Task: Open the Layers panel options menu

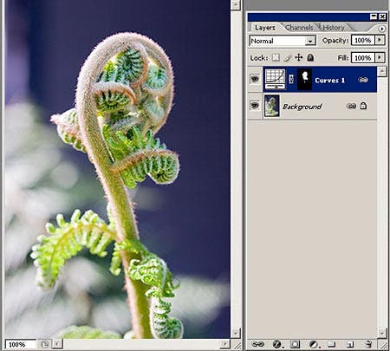Action: tap(381, 29)
